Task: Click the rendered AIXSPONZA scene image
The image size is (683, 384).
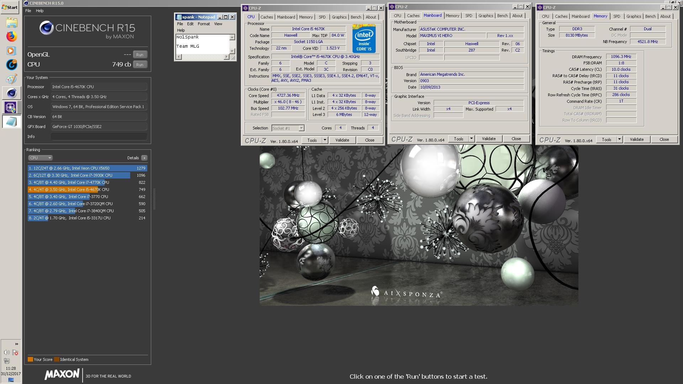Action: 419,225
